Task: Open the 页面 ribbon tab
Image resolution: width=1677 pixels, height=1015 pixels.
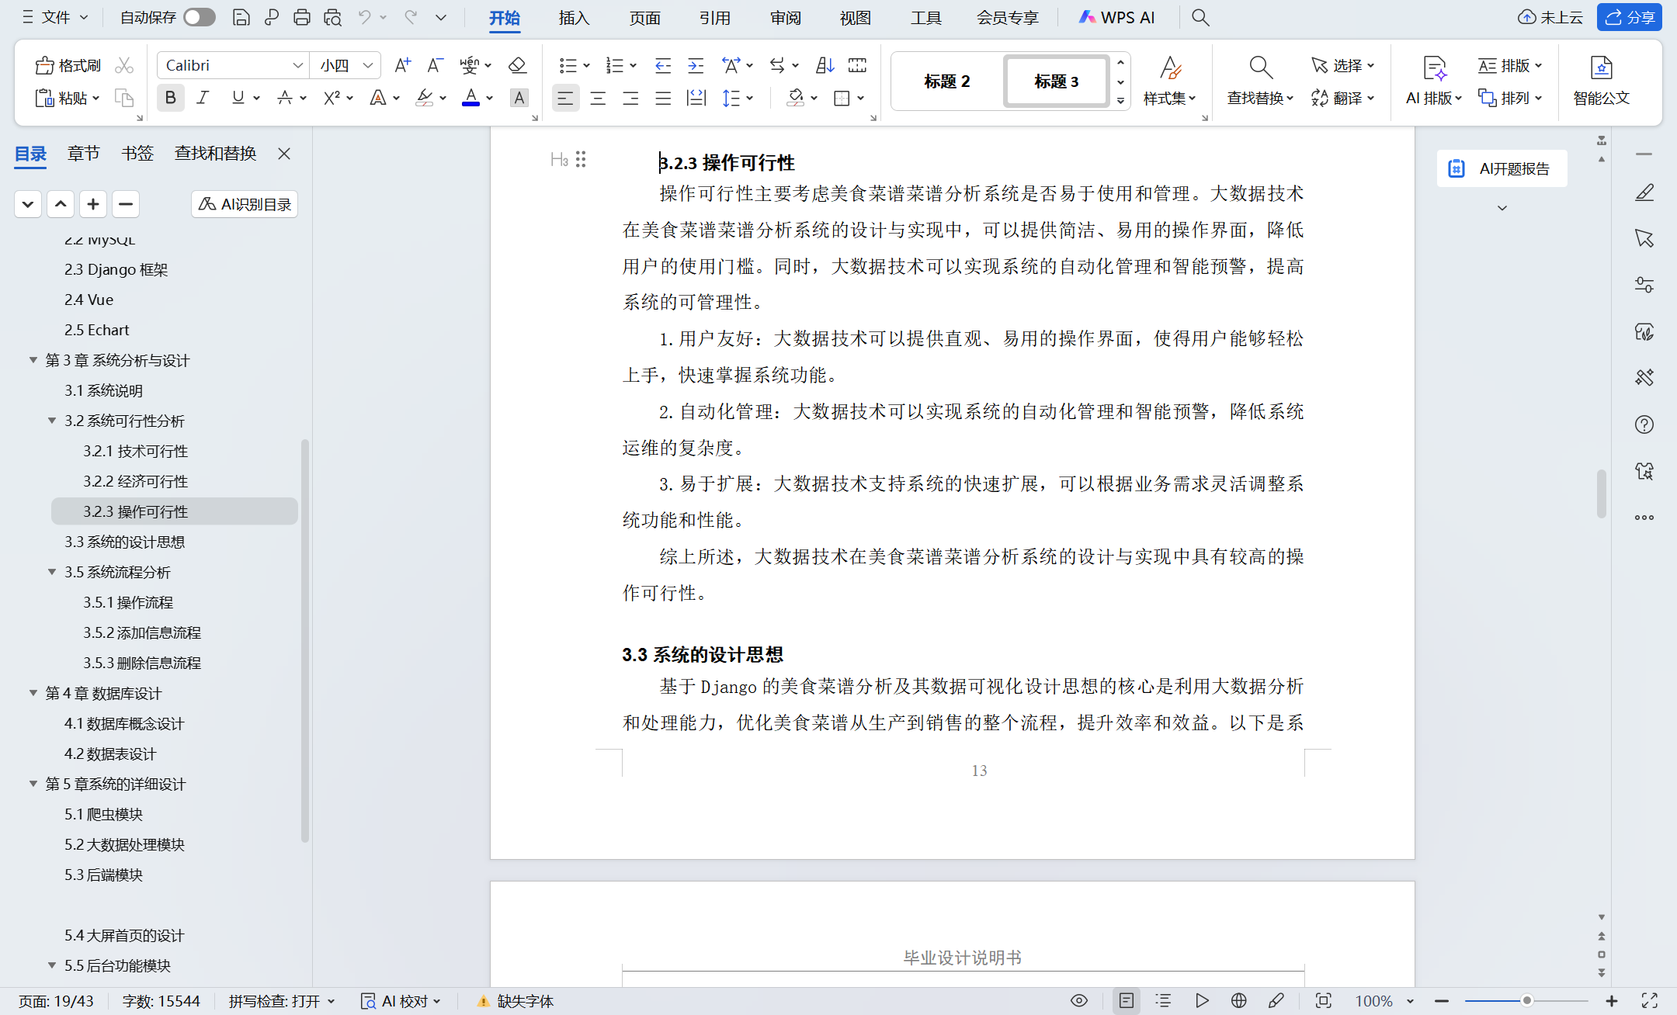Action: point(644,17)
